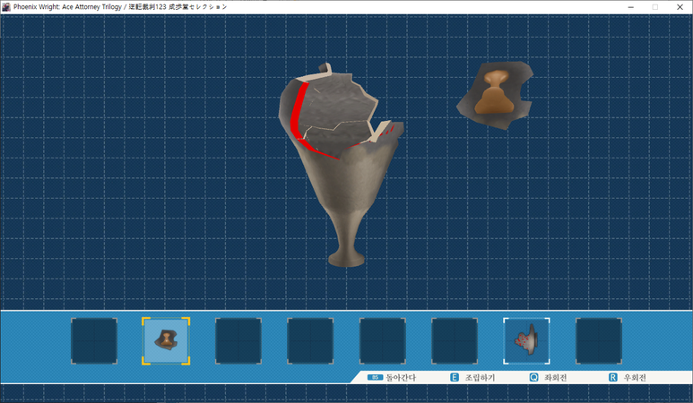693x403 pixels.
Task: Rotate right with the 우회전 button
Action: tap(628, 377)
